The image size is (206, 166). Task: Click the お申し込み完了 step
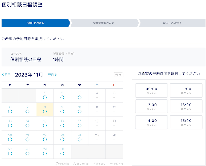click(x=172, y=23)
